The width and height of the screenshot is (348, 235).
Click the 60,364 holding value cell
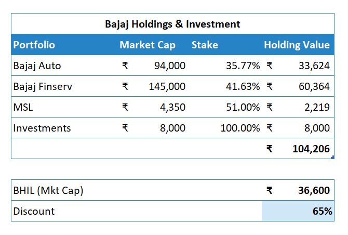click(x=314, y=86)
